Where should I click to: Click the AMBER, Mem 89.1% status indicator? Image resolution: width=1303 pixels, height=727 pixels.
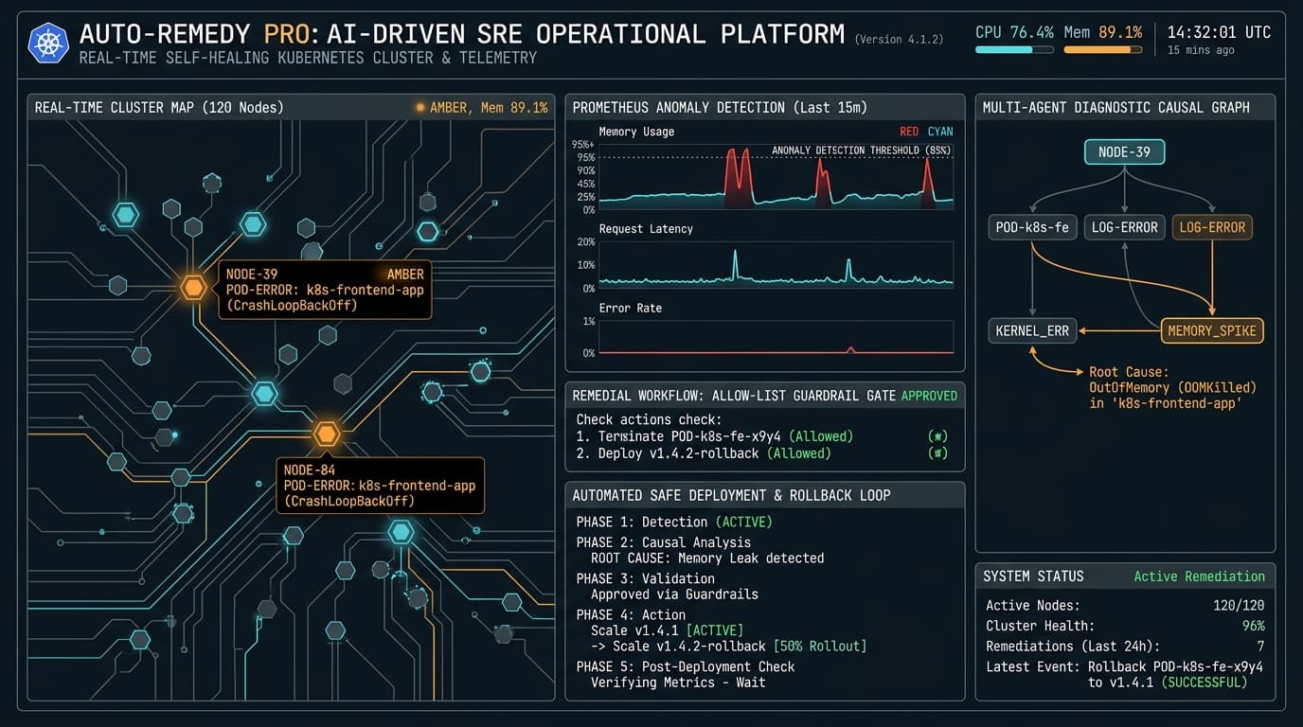482,108
